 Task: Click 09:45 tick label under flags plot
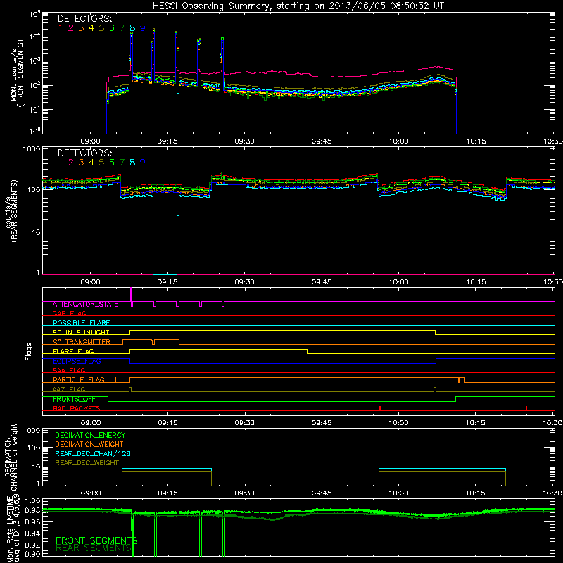click(x=322, y=423)
